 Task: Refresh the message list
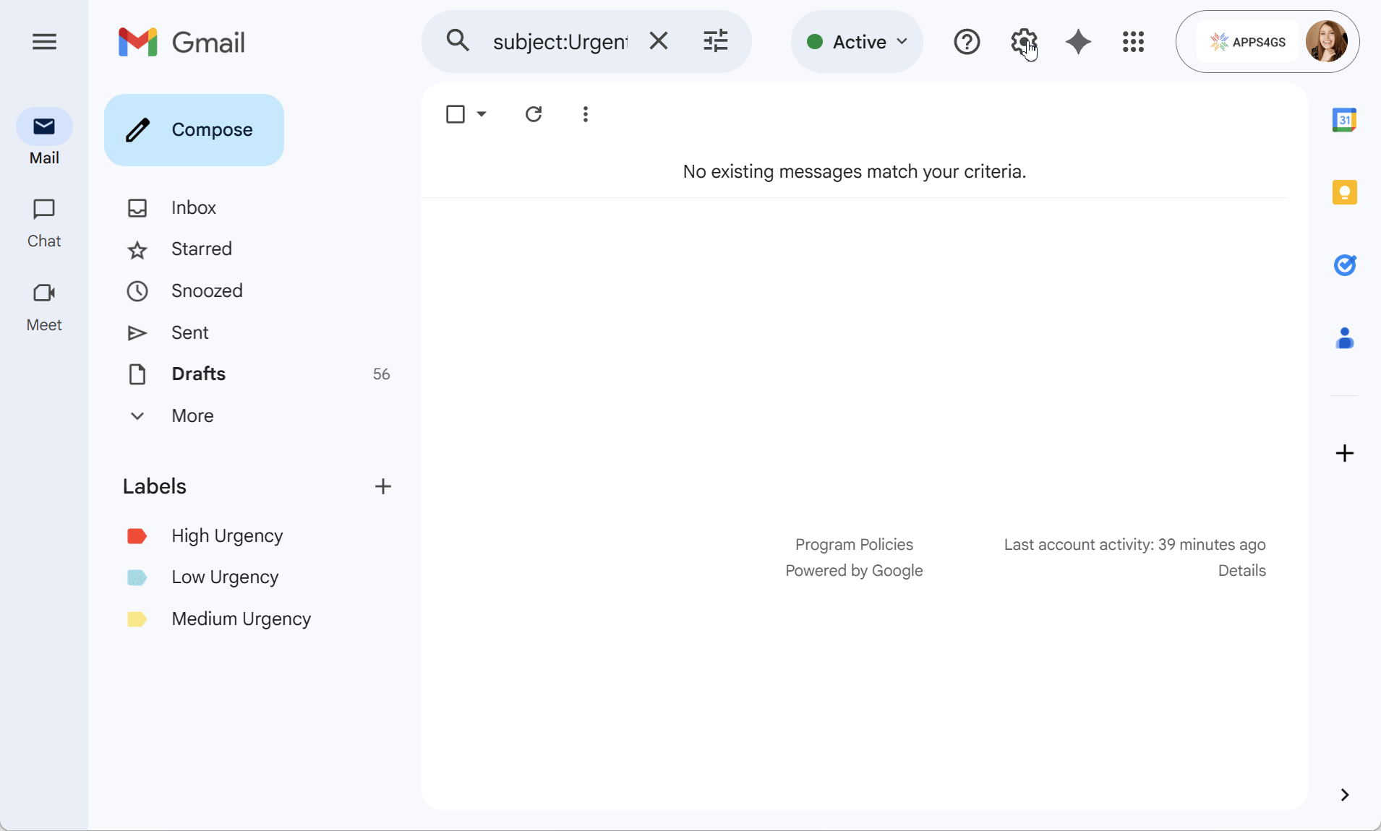(534, 114)
